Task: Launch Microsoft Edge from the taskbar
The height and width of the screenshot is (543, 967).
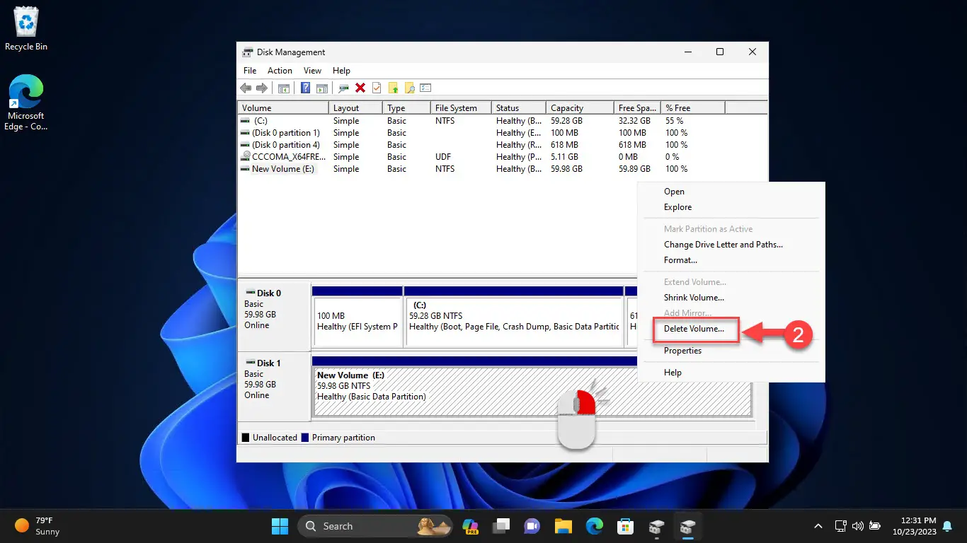Action: click(594, 526)
